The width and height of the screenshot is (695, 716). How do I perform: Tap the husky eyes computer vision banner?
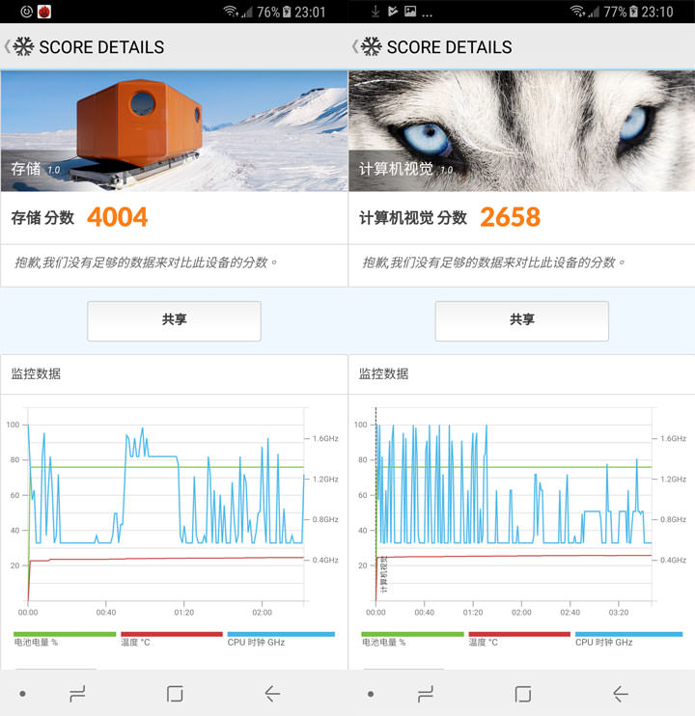coord(521,130)
